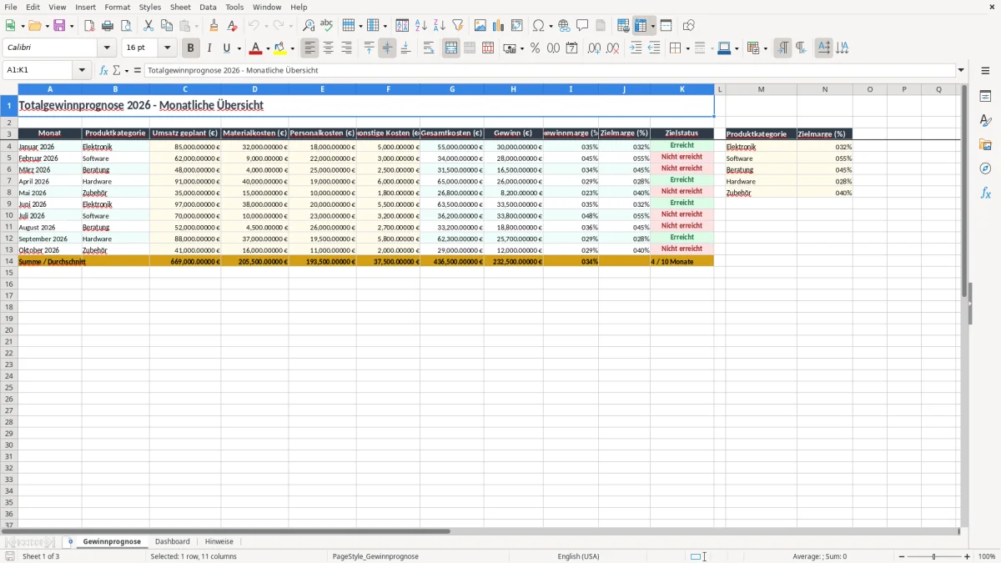Open the Data menu
This screenshot has width=1001, height=563.
pyautogui.click(x=208, y=7)
